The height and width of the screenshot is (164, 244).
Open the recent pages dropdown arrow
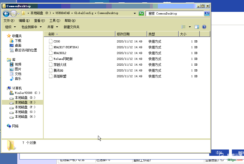pos(18,14)
